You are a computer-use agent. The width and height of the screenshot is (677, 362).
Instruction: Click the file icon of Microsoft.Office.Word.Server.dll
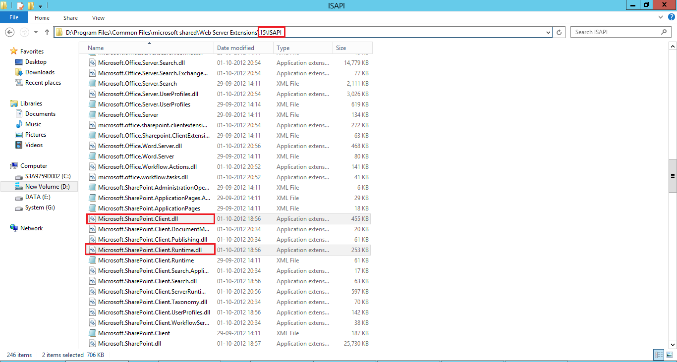[x=92, y=146]
